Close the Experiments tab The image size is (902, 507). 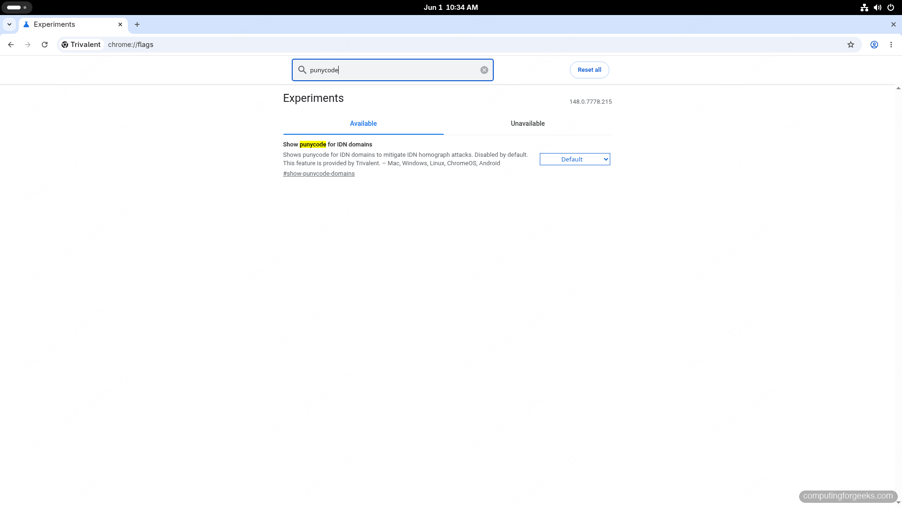tap(120, 24)
